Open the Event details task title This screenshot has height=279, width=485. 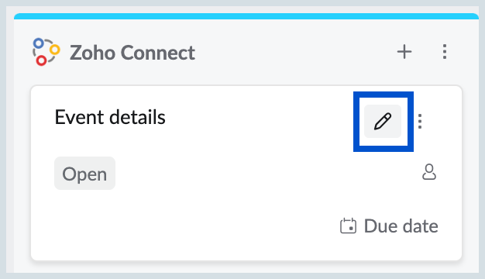pos(110,117)
